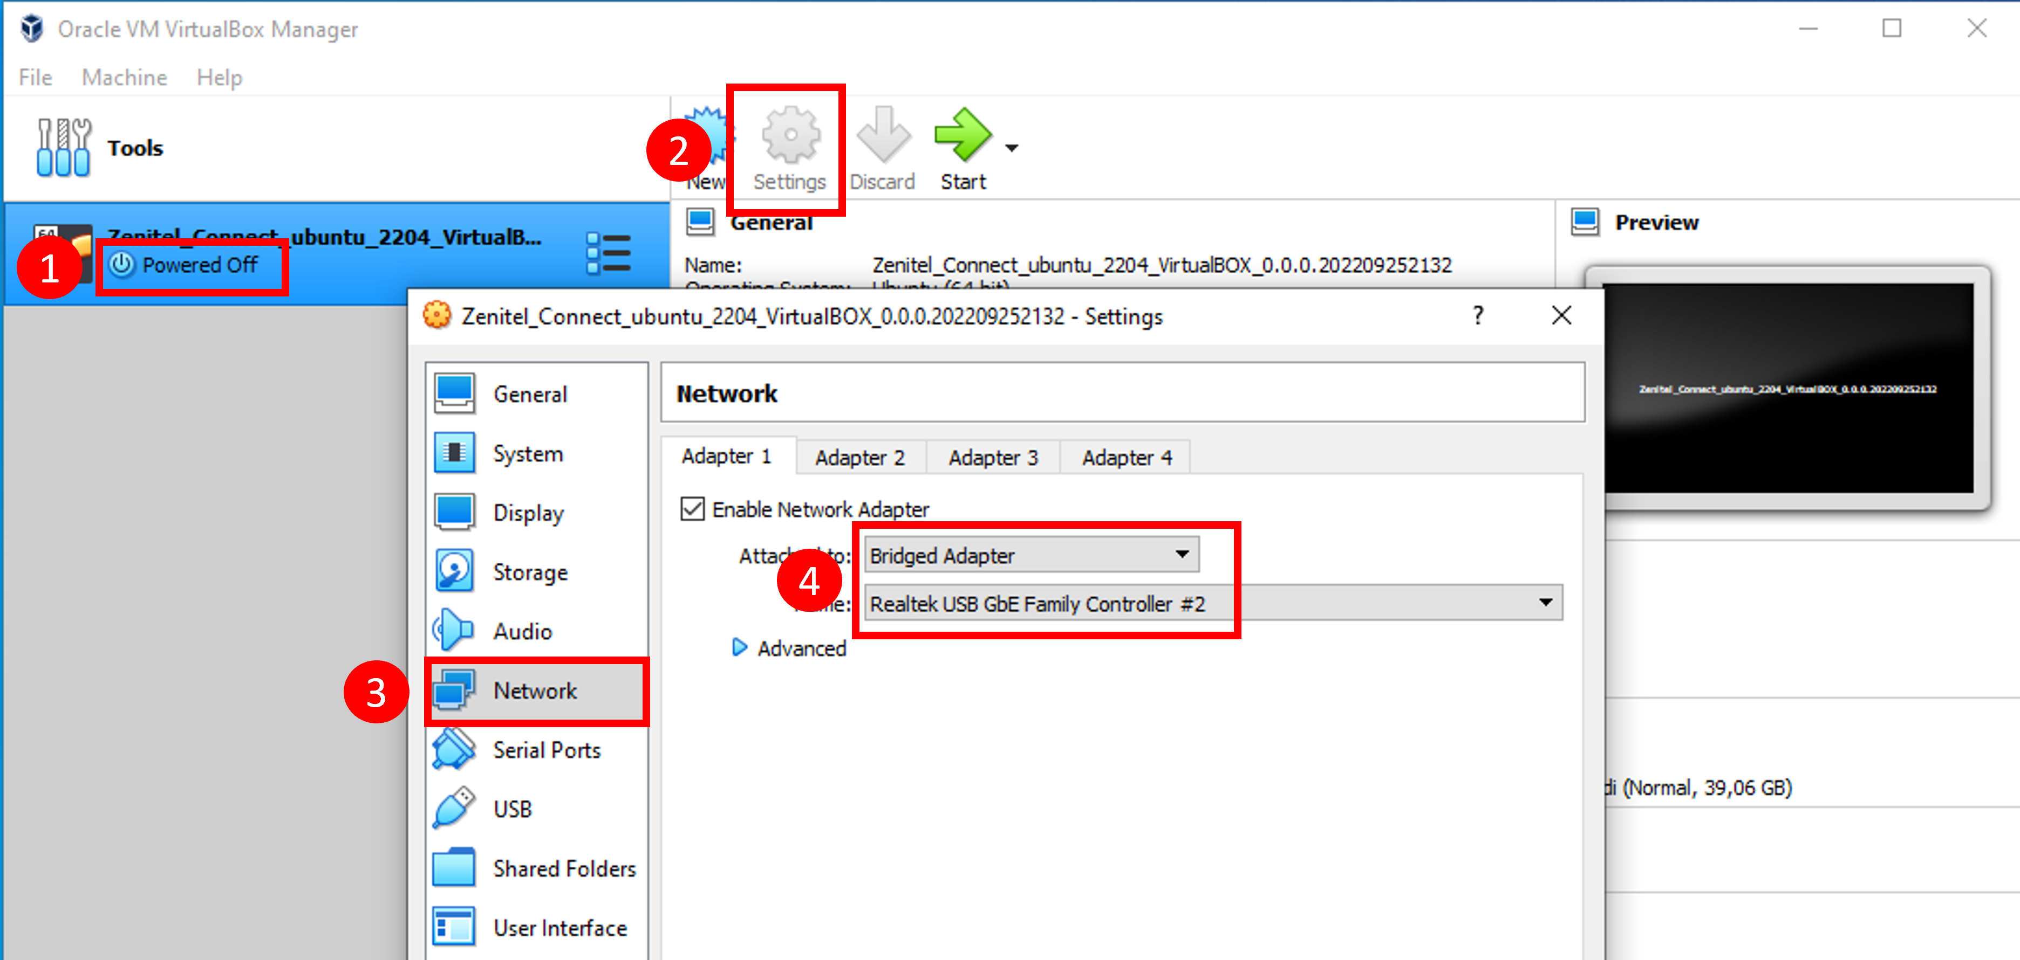Viewport: 2020px width, 960px height.
Task: Open the Start button dropdown arrow
Action: point(1012,148)
